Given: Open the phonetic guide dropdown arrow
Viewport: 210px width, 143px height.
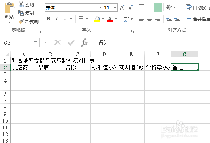Looking at the screenshot, I should (131, 19).
